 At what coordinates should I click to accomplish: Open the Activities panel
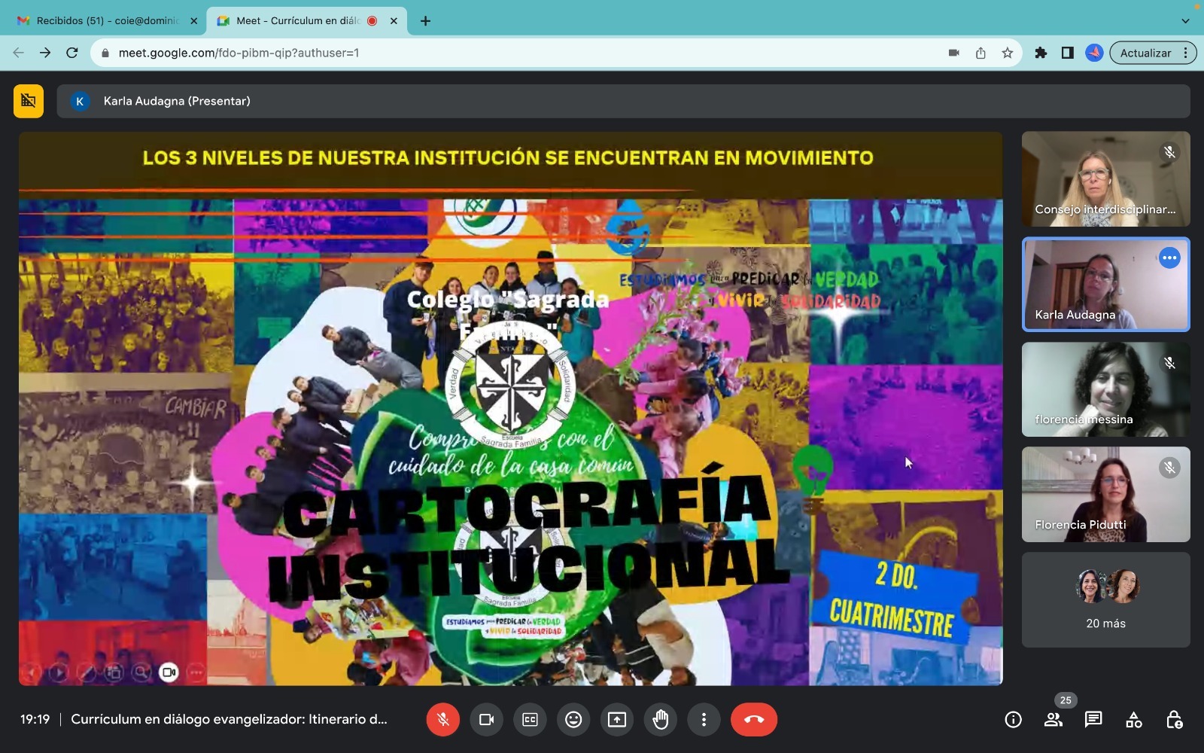[1134, 720]
